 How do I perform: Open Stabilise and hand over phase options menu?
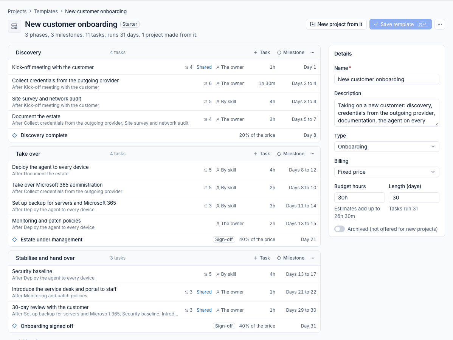click(x=312, y=258)
